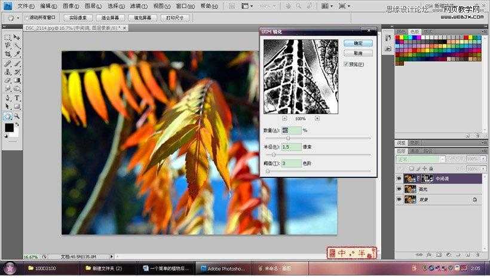Click the 阈值 threshold input field
This screenshot has width=490, height=279.
click(x=291, y=164)
